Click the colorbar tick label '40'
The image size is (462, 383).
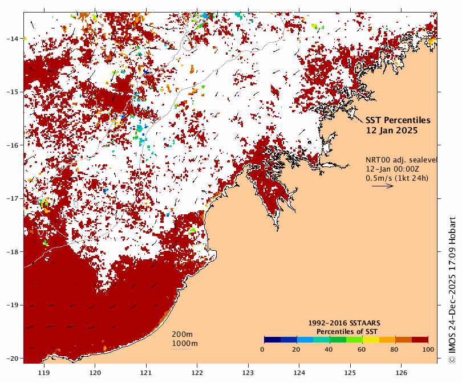tap(329, 349)
